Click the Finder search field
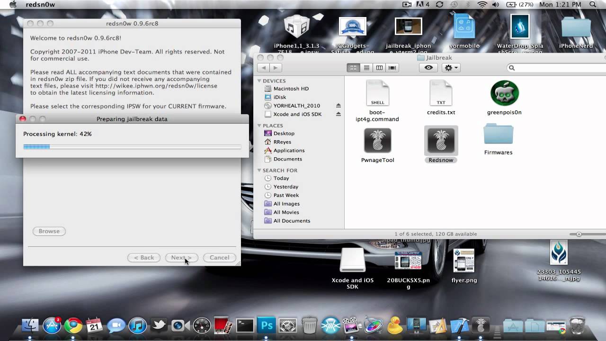606x341 pixels. tap(556, 68)
